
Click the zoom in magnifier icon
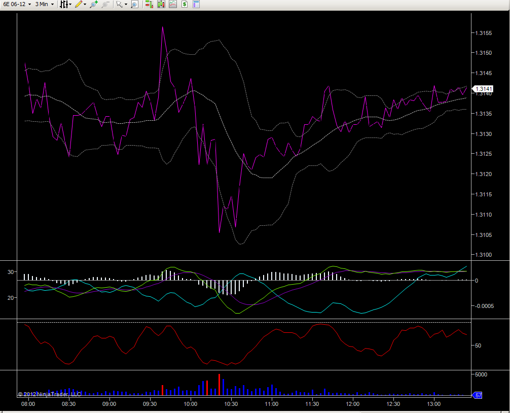(x=94, y=4)
